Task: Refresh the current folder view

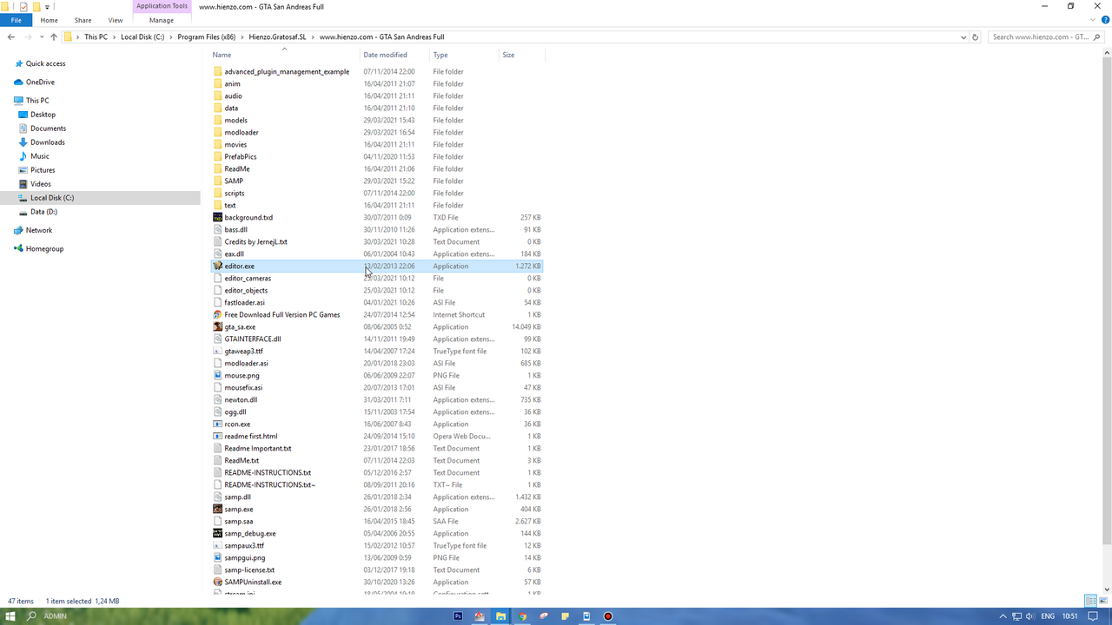Action: [976, 37]
